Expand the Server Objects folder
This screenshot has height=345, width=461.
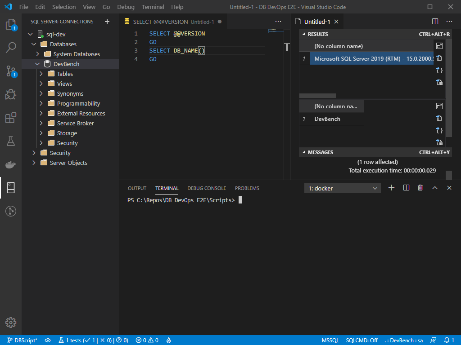point(34,163)
